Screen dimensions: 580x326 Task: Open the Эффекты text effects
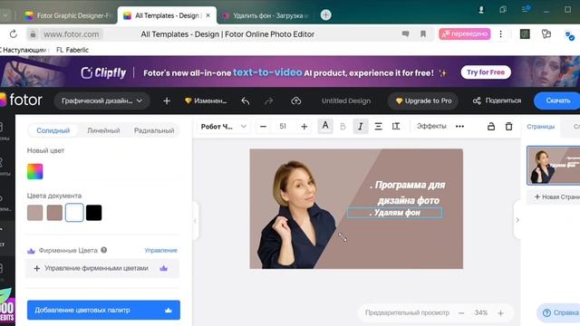(431, 126)
